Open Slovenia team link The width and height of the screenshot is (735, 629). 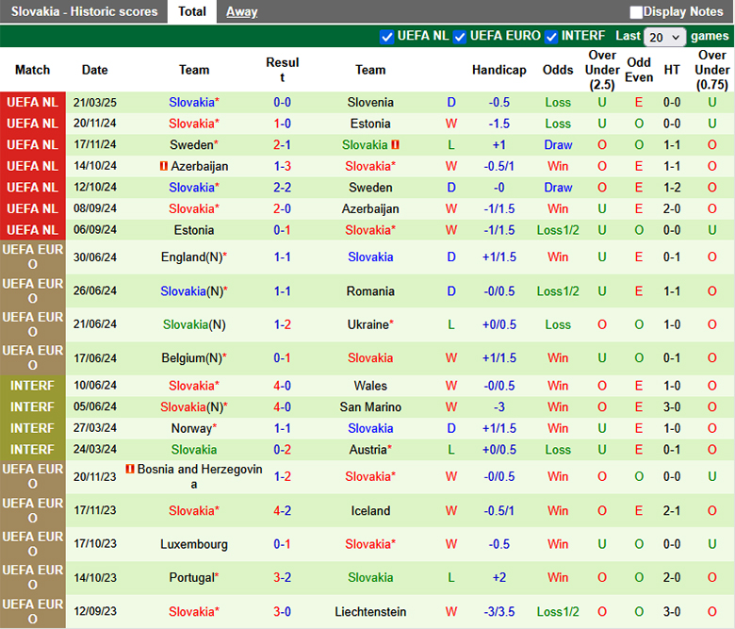coord(370,102)
